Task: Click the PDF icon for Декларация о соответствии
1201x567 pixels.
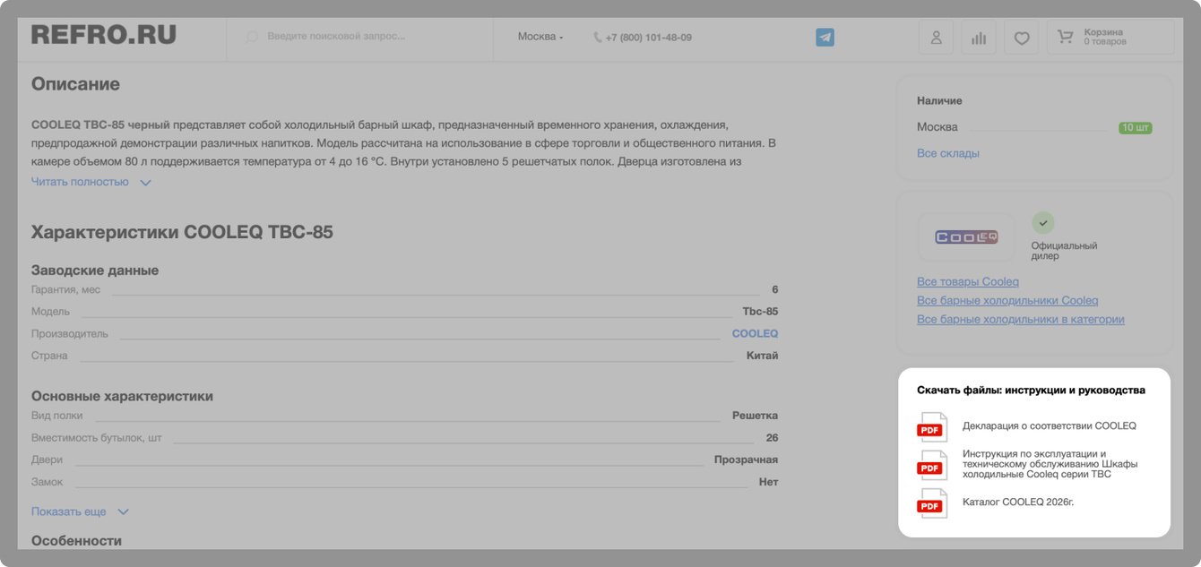Action: click(931, 427)
